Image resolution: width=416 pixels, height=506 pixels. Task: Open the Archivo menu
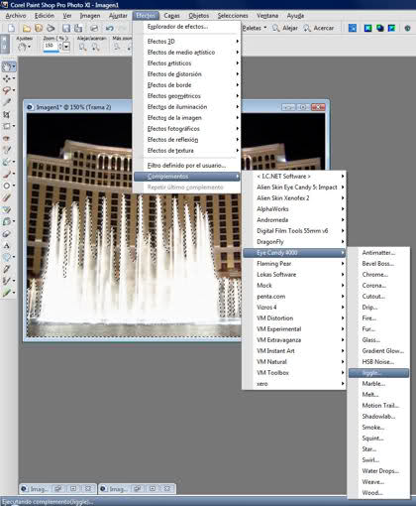pyautogui.click(x=16, y=16)
